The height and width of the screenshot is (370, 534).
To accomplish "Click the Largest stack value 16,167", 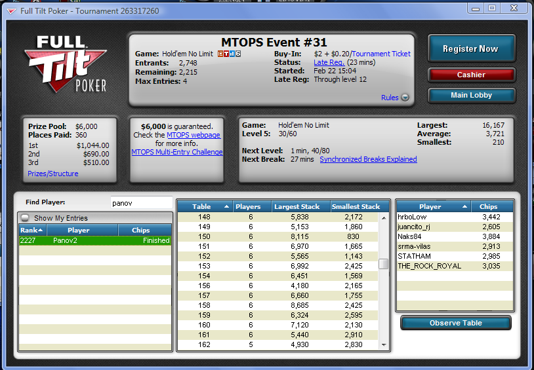I will coord(493,125).
